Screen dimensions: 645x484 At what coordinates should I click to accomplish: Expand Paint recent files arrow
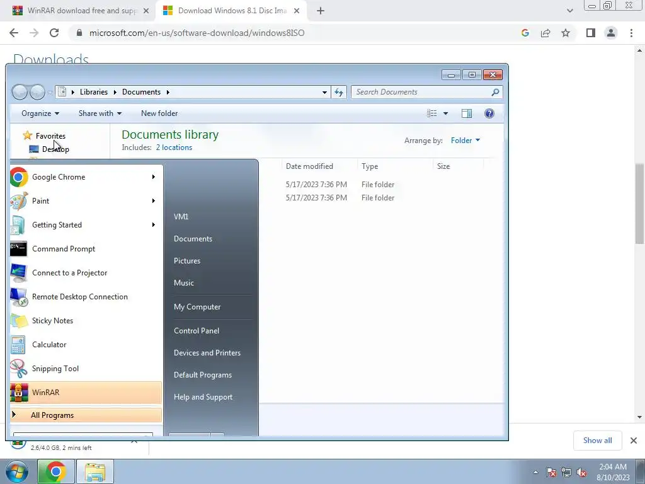[154, 201]
